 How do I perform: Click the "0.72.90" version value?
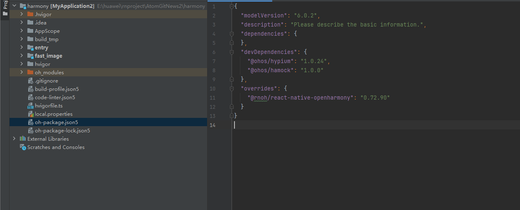tap(377, 98)
